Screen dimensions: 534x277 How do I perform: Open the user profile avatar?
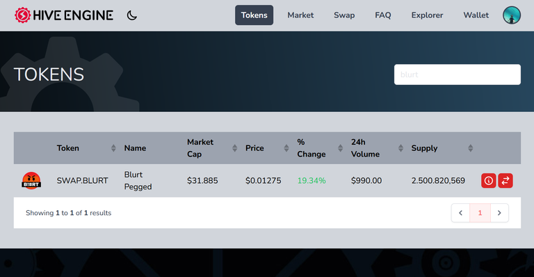[x=512, y=15]
